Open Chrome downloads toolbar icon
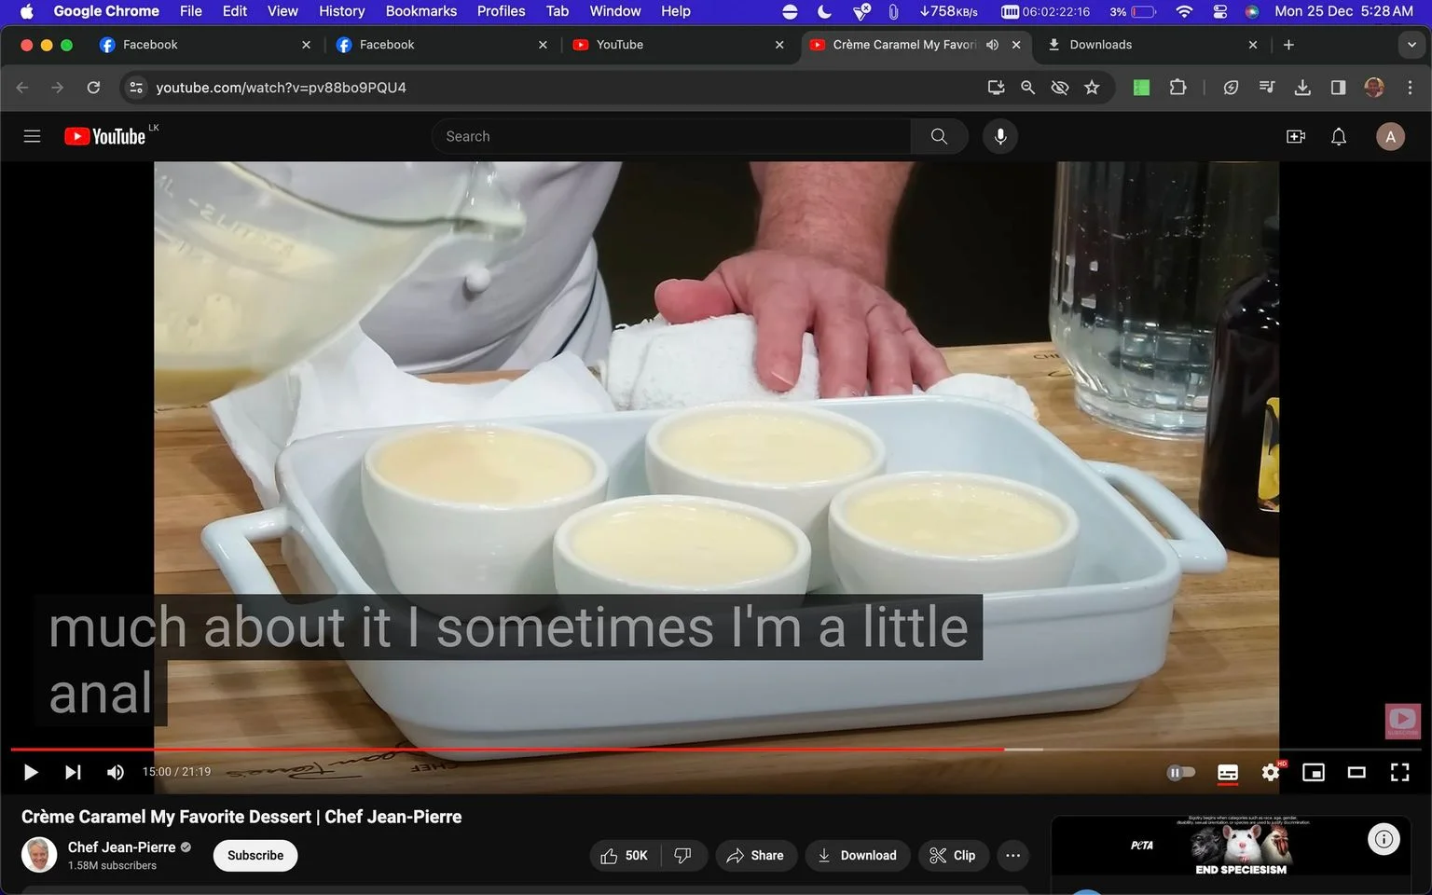The image size is (1432, 895). tap(1302, 88)
